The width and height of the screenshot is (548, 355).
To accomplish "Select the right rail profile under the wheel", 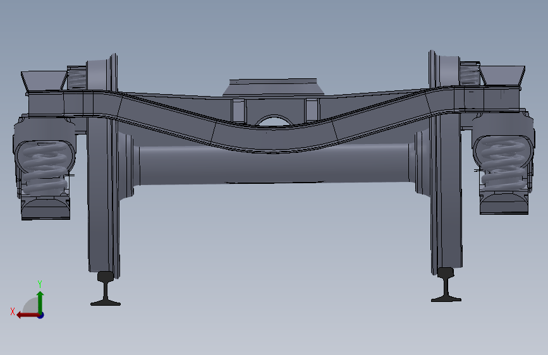I will click(446, 284).
